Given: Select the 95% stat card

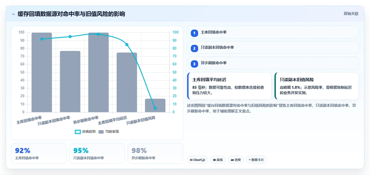Looking at the screenshot, I should click(97, 153).
